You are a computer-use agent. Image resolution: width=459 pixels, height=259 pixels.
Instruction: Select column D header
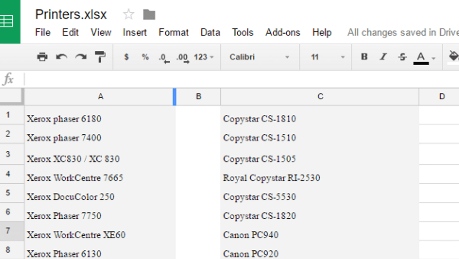click(x=439, y=97)
